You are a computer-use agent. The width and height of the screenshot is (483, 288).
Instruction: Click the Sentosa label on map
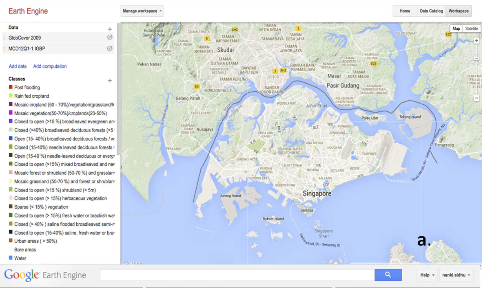(306, 211)
